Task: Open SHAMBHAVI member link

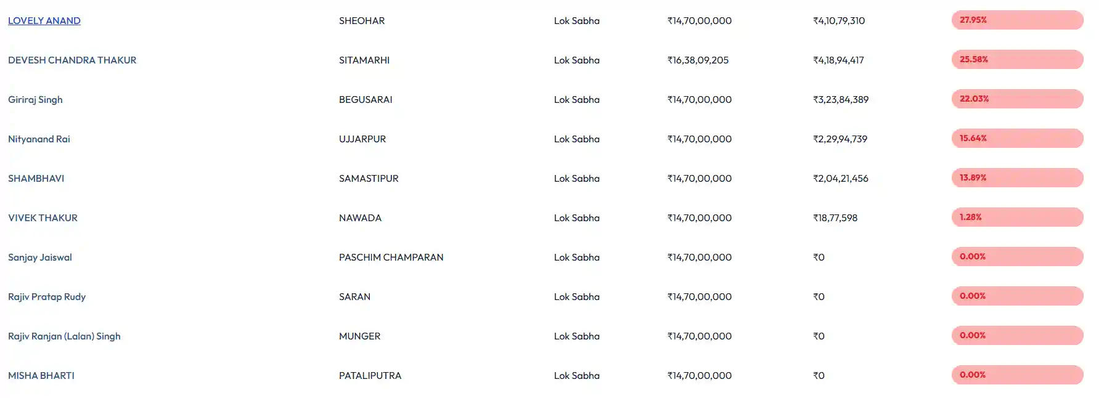Action: click(36, 179)
